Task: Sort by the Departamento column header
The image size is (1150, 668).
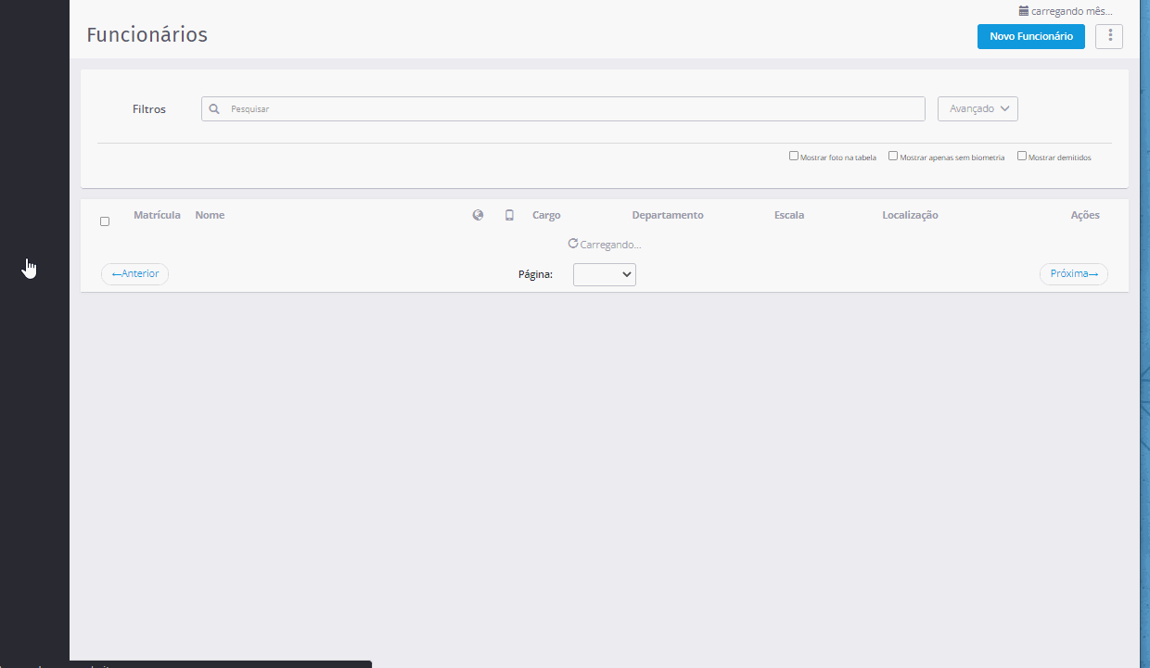Action: pyautogui.click(x=668, y=215)
